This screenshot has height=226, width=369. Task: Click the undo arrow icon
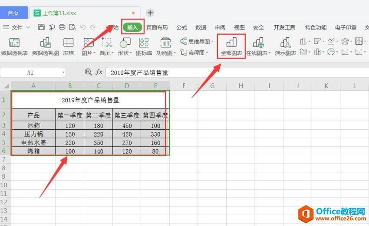click(83, 27)
